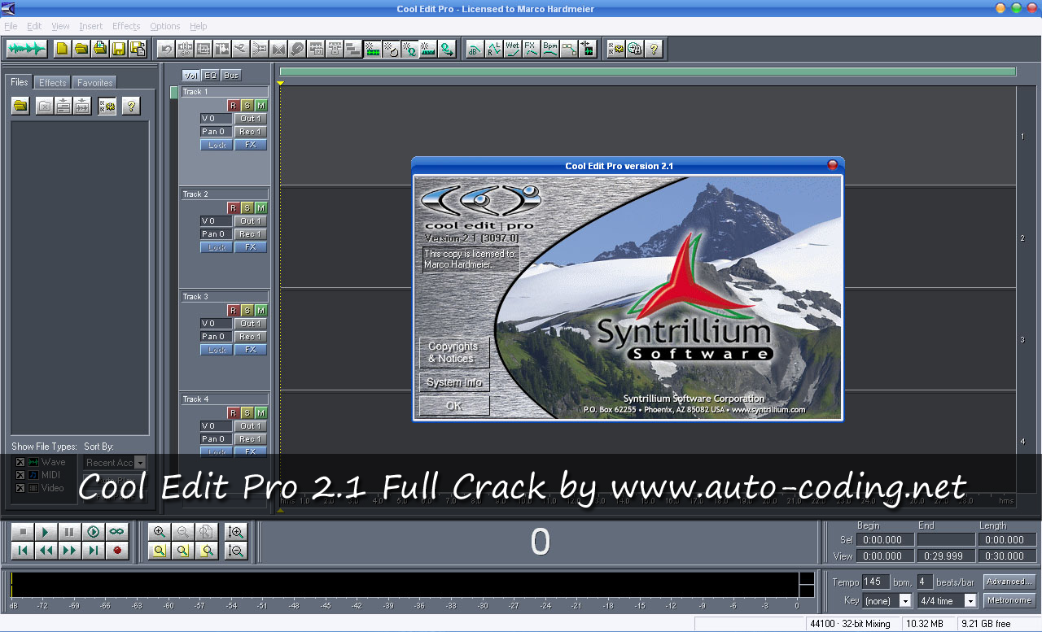
Task: Click Go to Beginning transport button
Action: [x=22, y=551]
